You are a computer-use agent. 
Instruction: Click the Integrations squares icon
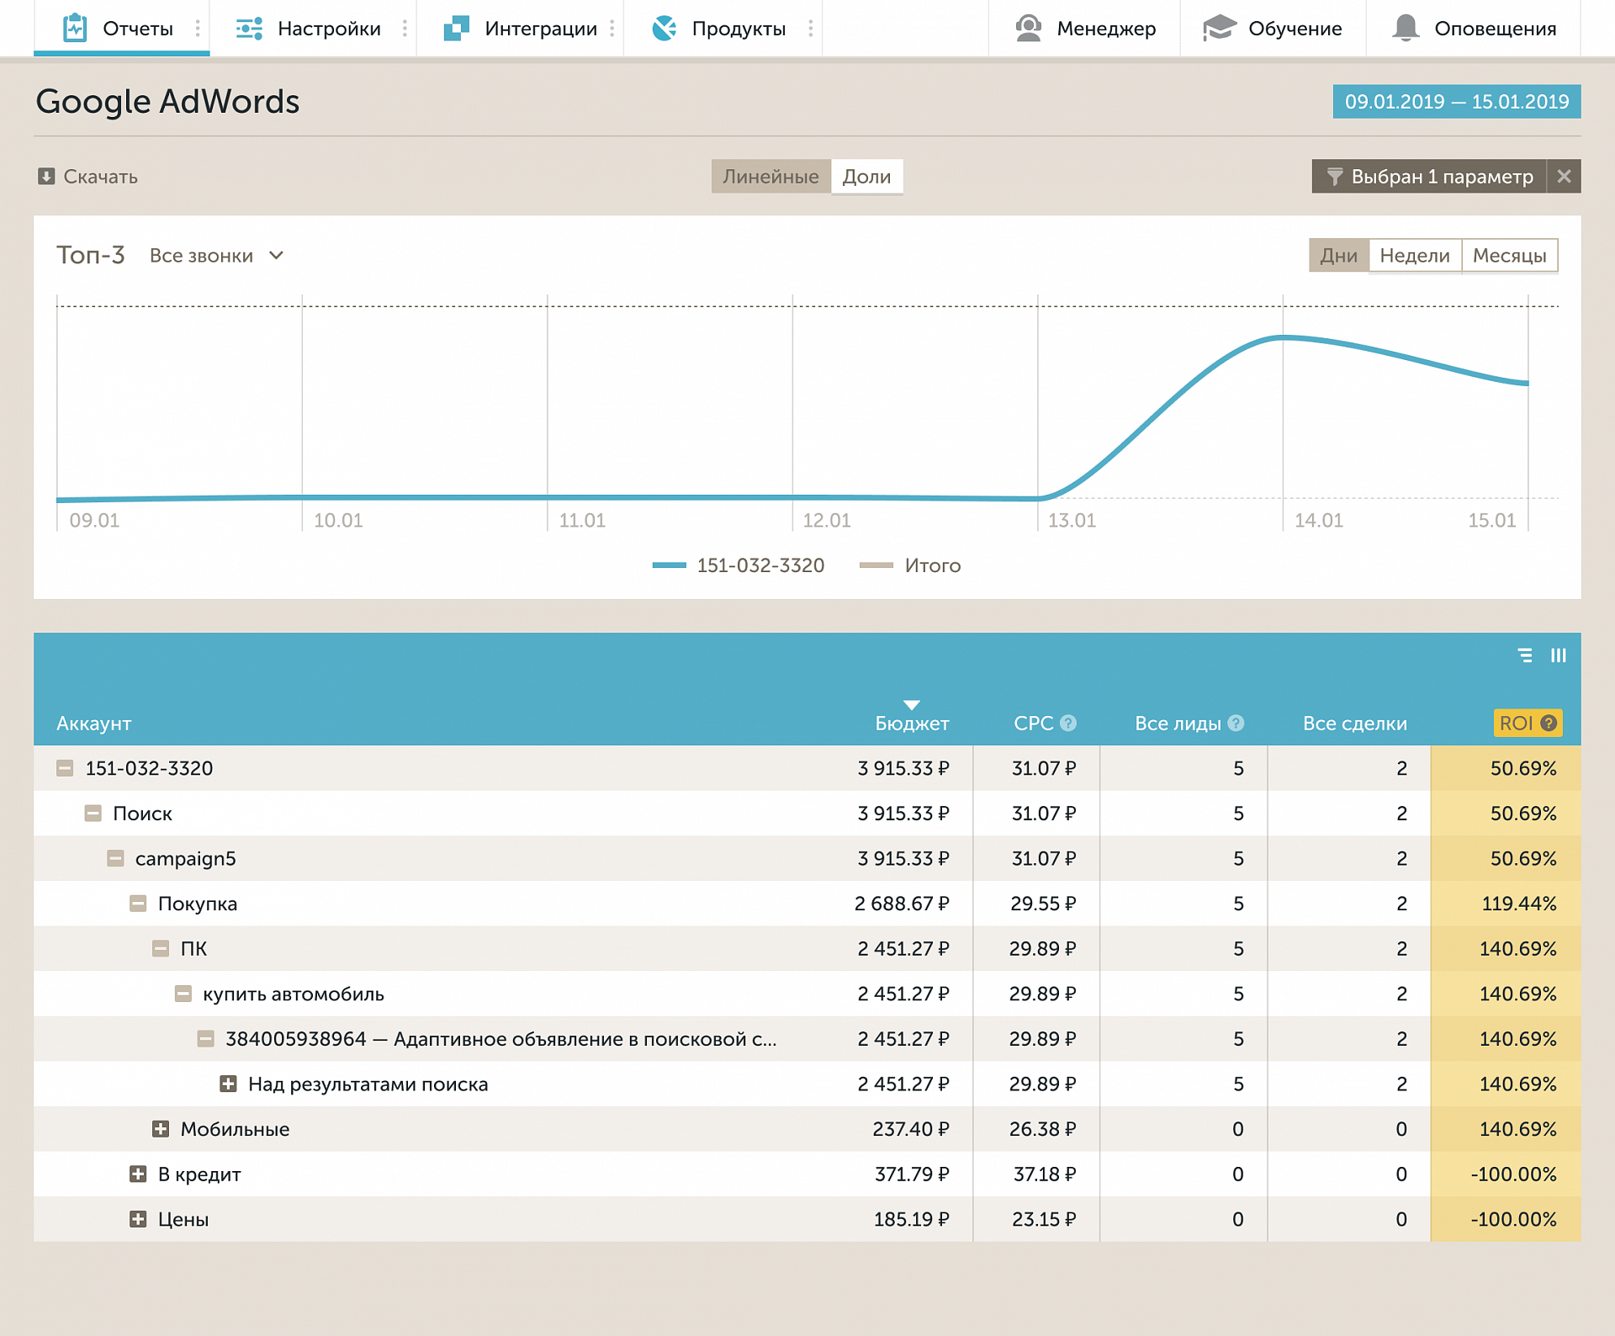[456, 28]
